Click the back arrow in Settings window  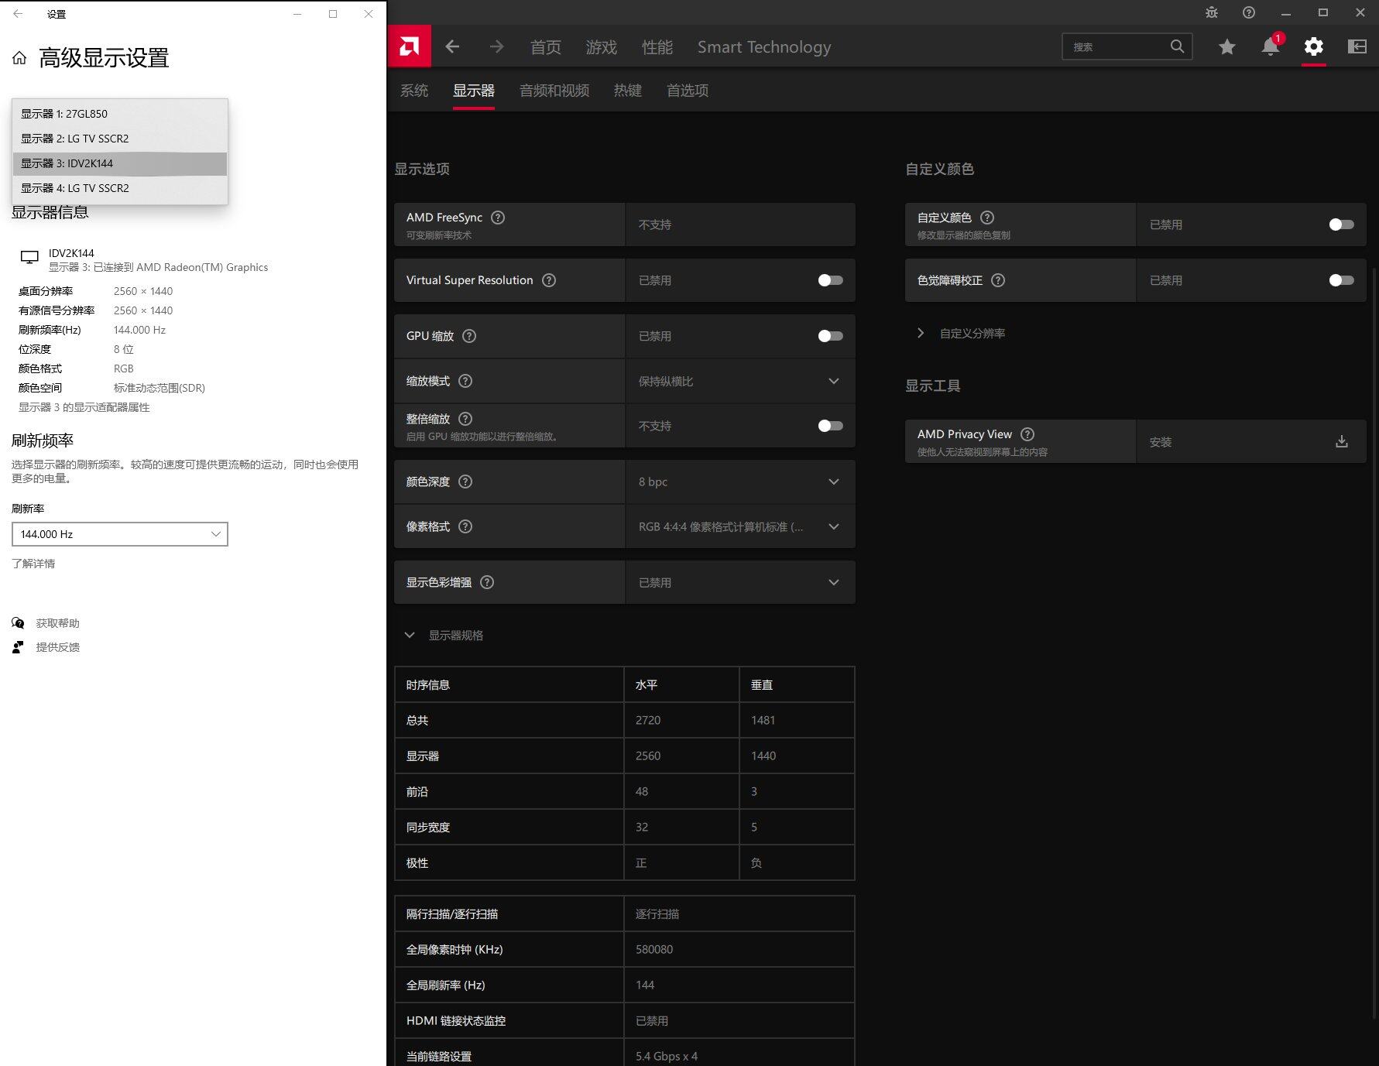tap(18, 14)
